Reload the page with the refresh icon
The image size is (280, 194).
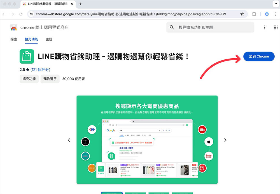coord(21,14)
